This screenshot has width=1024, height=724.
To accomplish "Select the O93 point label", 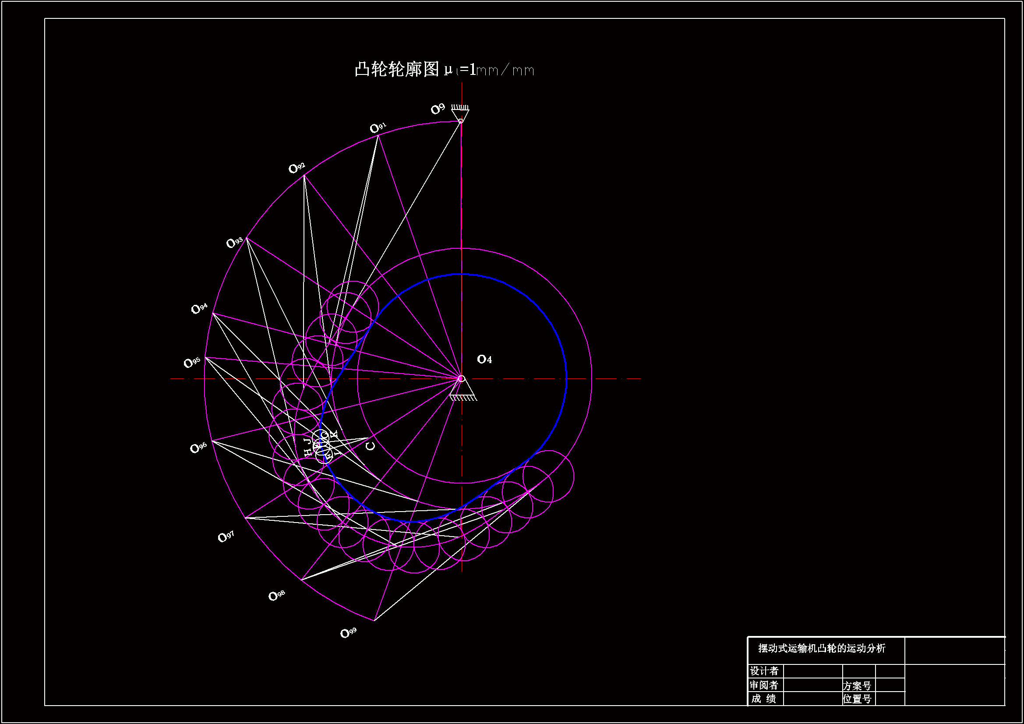I will (234, 243).
